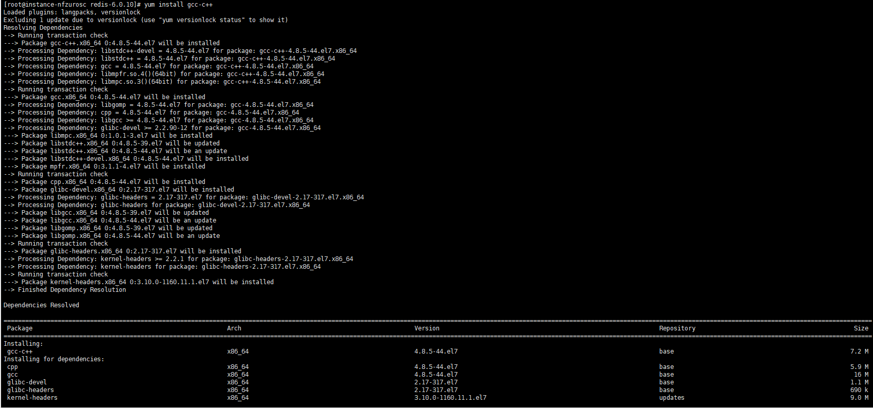
Task: Click the '690 k' size value
Action: coord(860,390)
